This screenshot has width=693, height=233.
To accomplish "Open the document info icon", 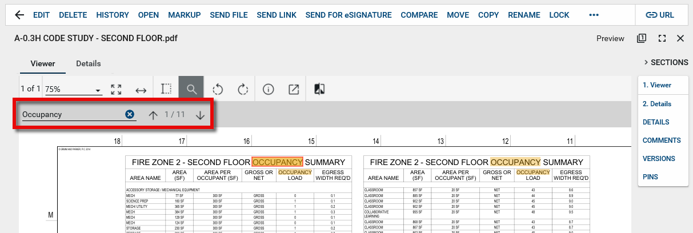I will (x=269, y=89).
